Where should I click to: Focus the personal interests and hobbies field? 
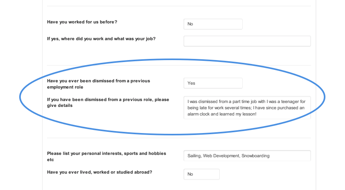pos(247,156)
